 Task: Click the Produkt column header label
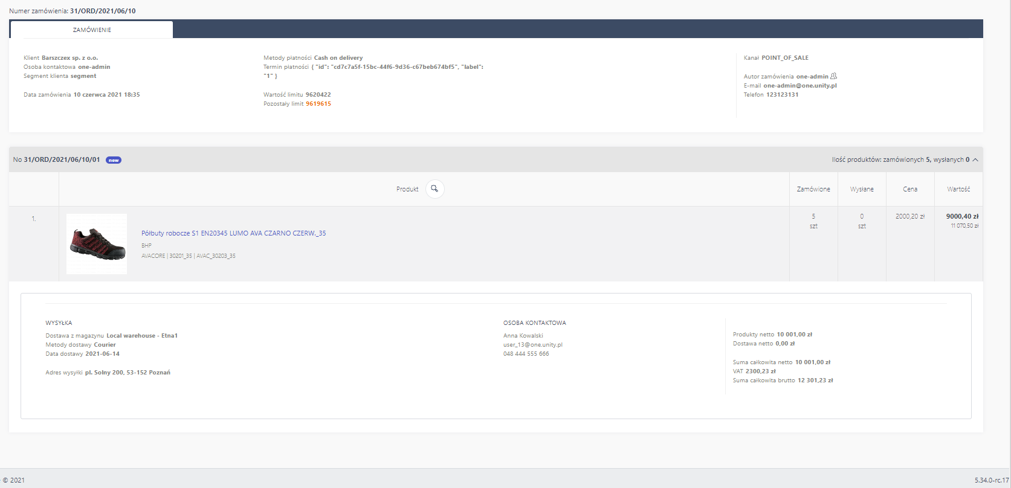click(x=407, y=189)
